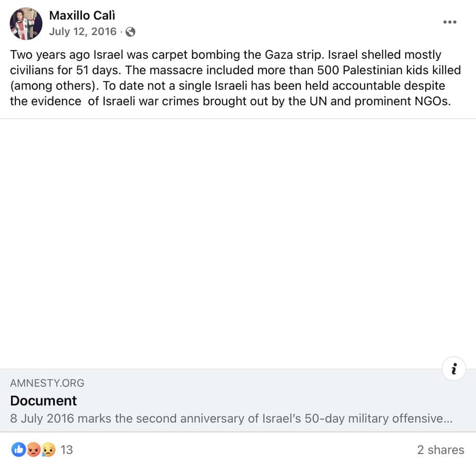
Task: Click the globe public audience icon
Action: [x=131, y=32]
